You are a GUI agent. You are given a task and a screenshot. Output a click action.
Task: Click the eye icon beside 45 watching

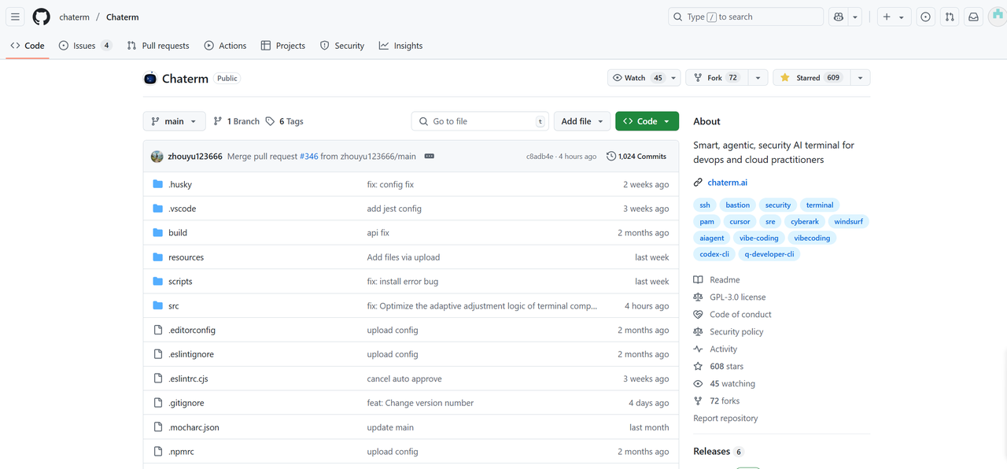click(x=698, y=384)
